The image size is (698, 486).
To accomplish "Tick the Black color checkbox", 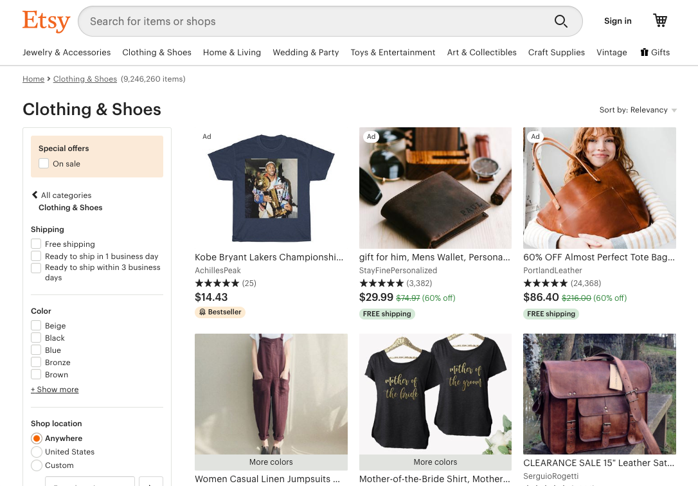I will (x=36, y=337).
